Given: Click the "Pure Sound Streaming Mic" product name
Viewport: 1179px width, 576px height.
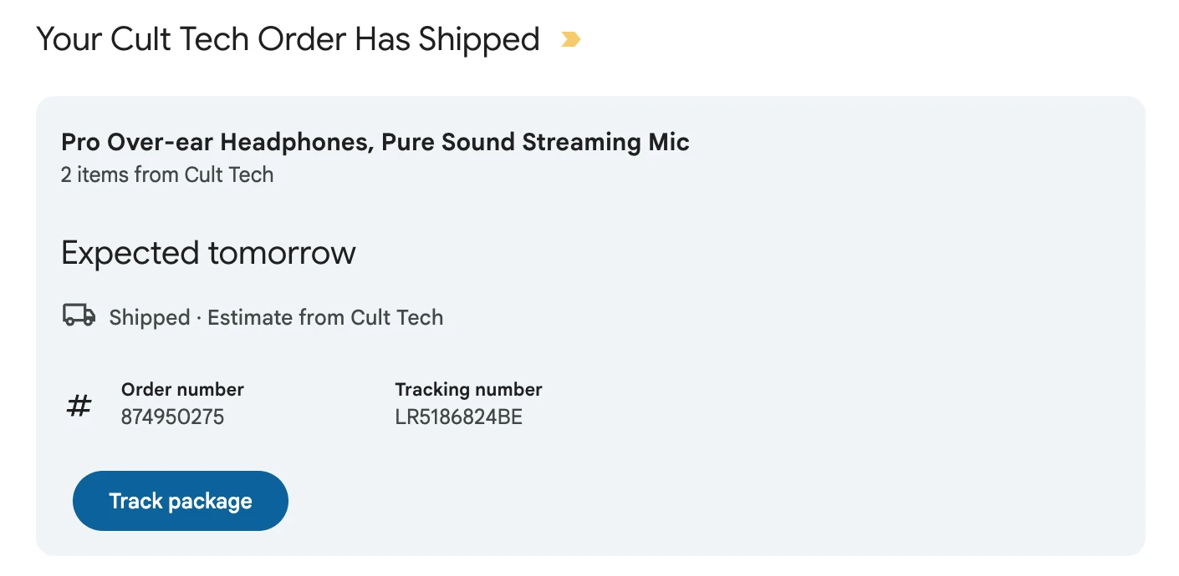Looking at the screenshot, I should (535, 143).
